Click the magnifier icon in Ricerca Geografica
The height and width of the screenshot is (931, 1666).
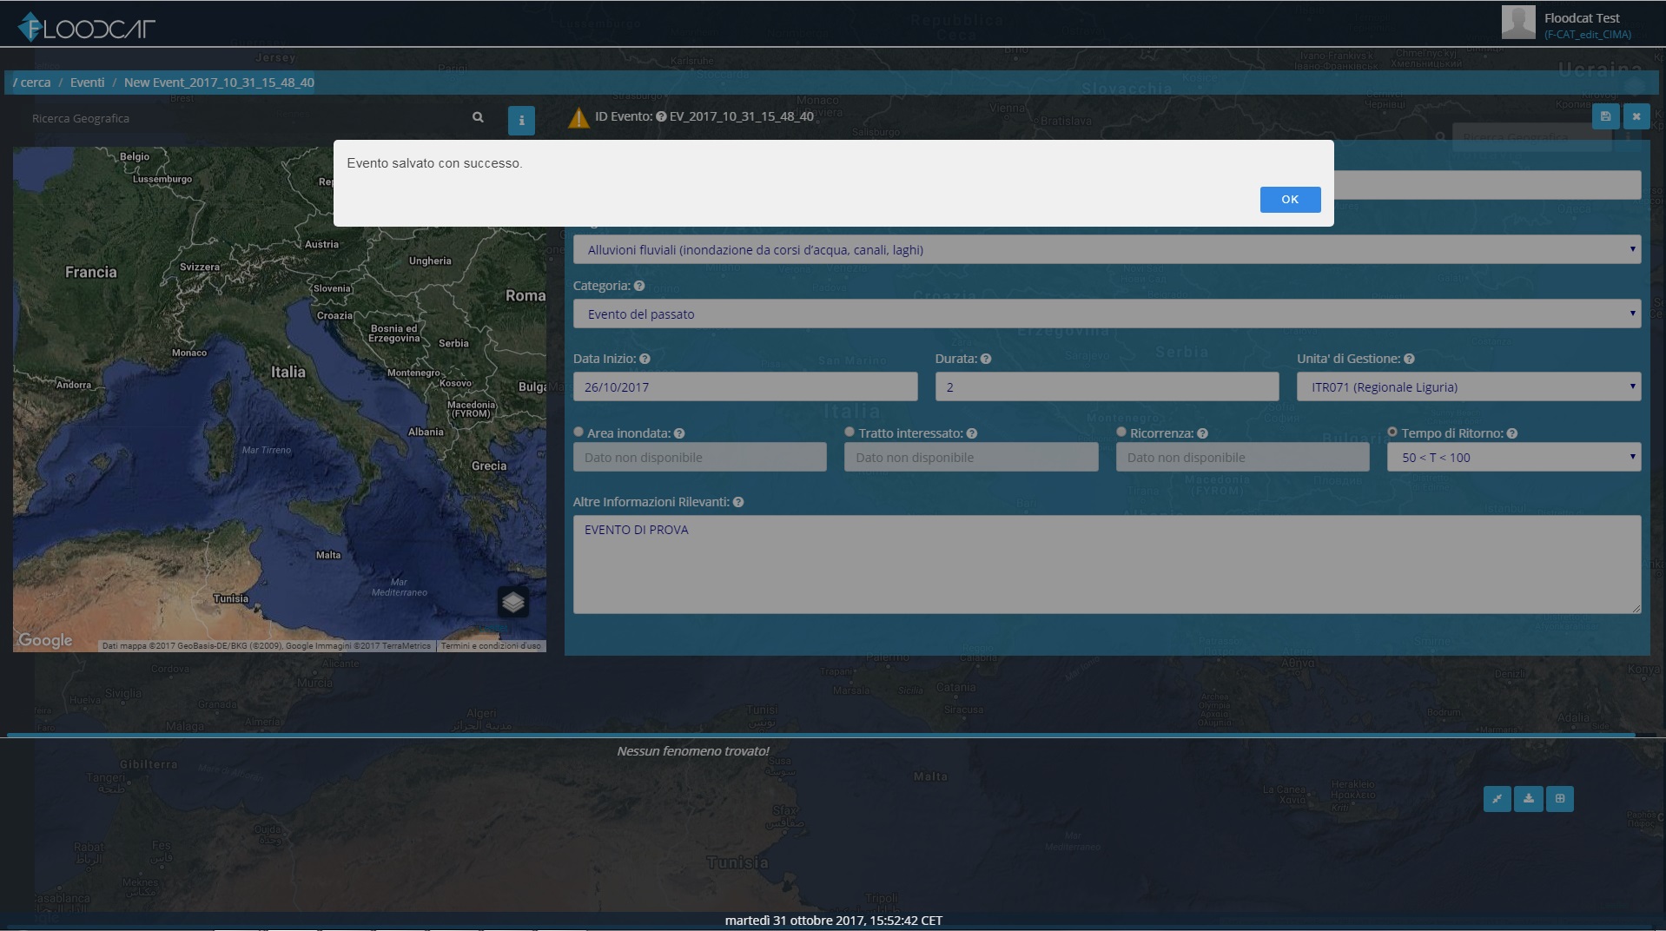click(x=478, y=117)
